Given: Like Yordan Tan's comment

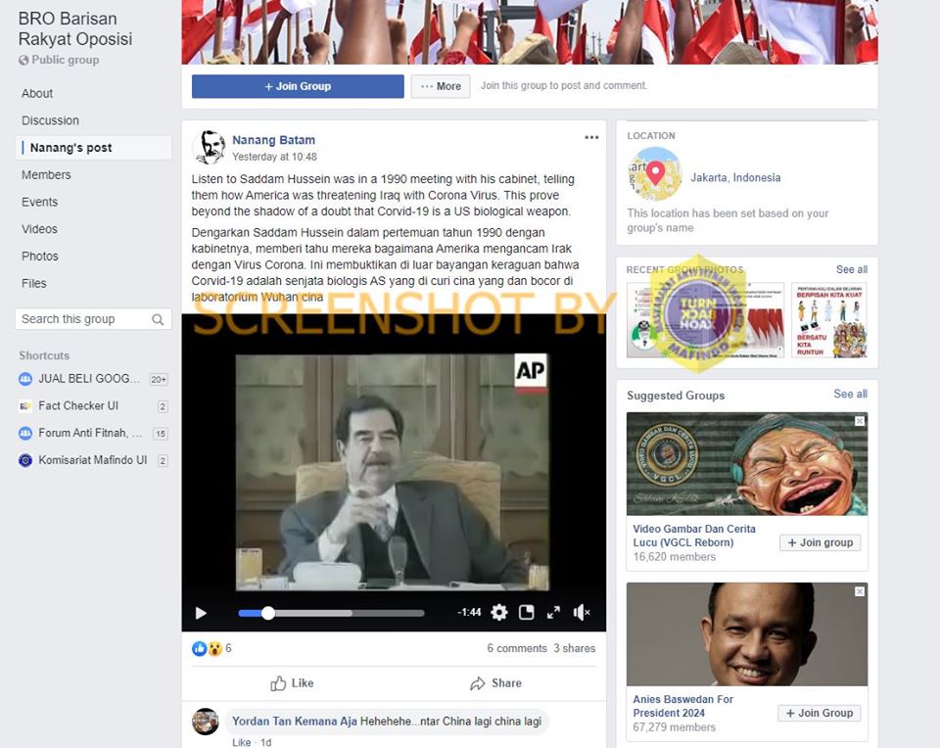Looking at the screenshot, I should coord(242,742).
